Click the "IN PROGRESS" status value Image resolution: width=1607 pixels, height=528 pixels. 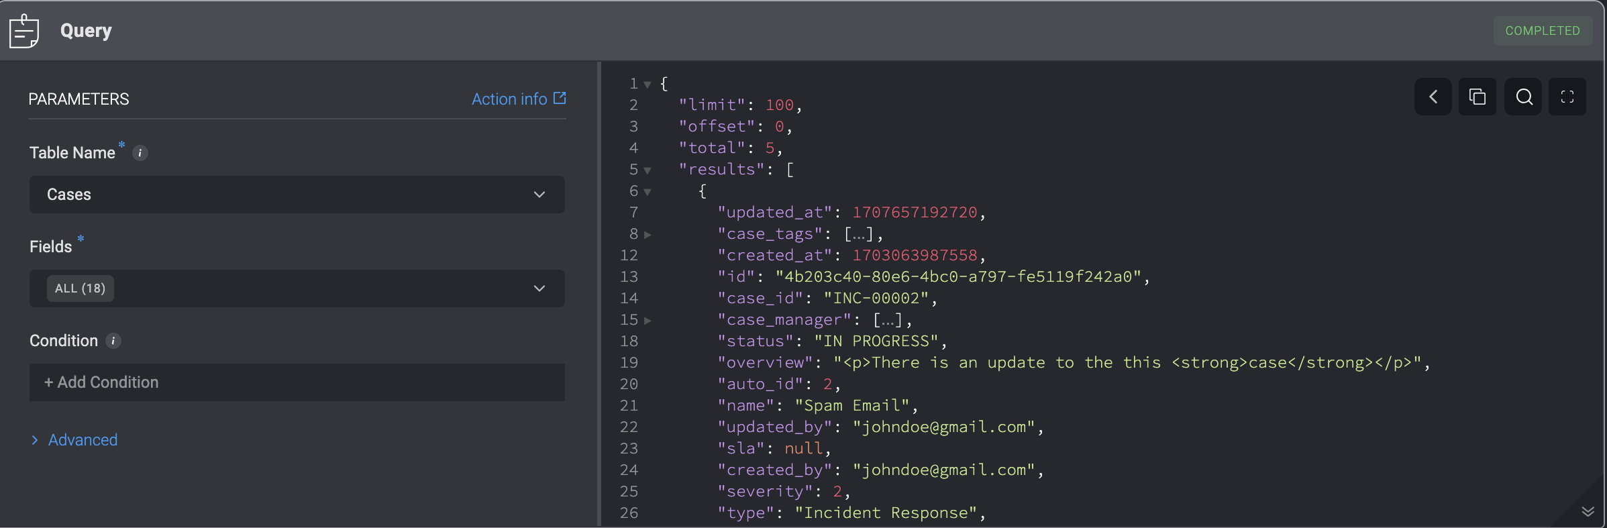coord(876,341)
